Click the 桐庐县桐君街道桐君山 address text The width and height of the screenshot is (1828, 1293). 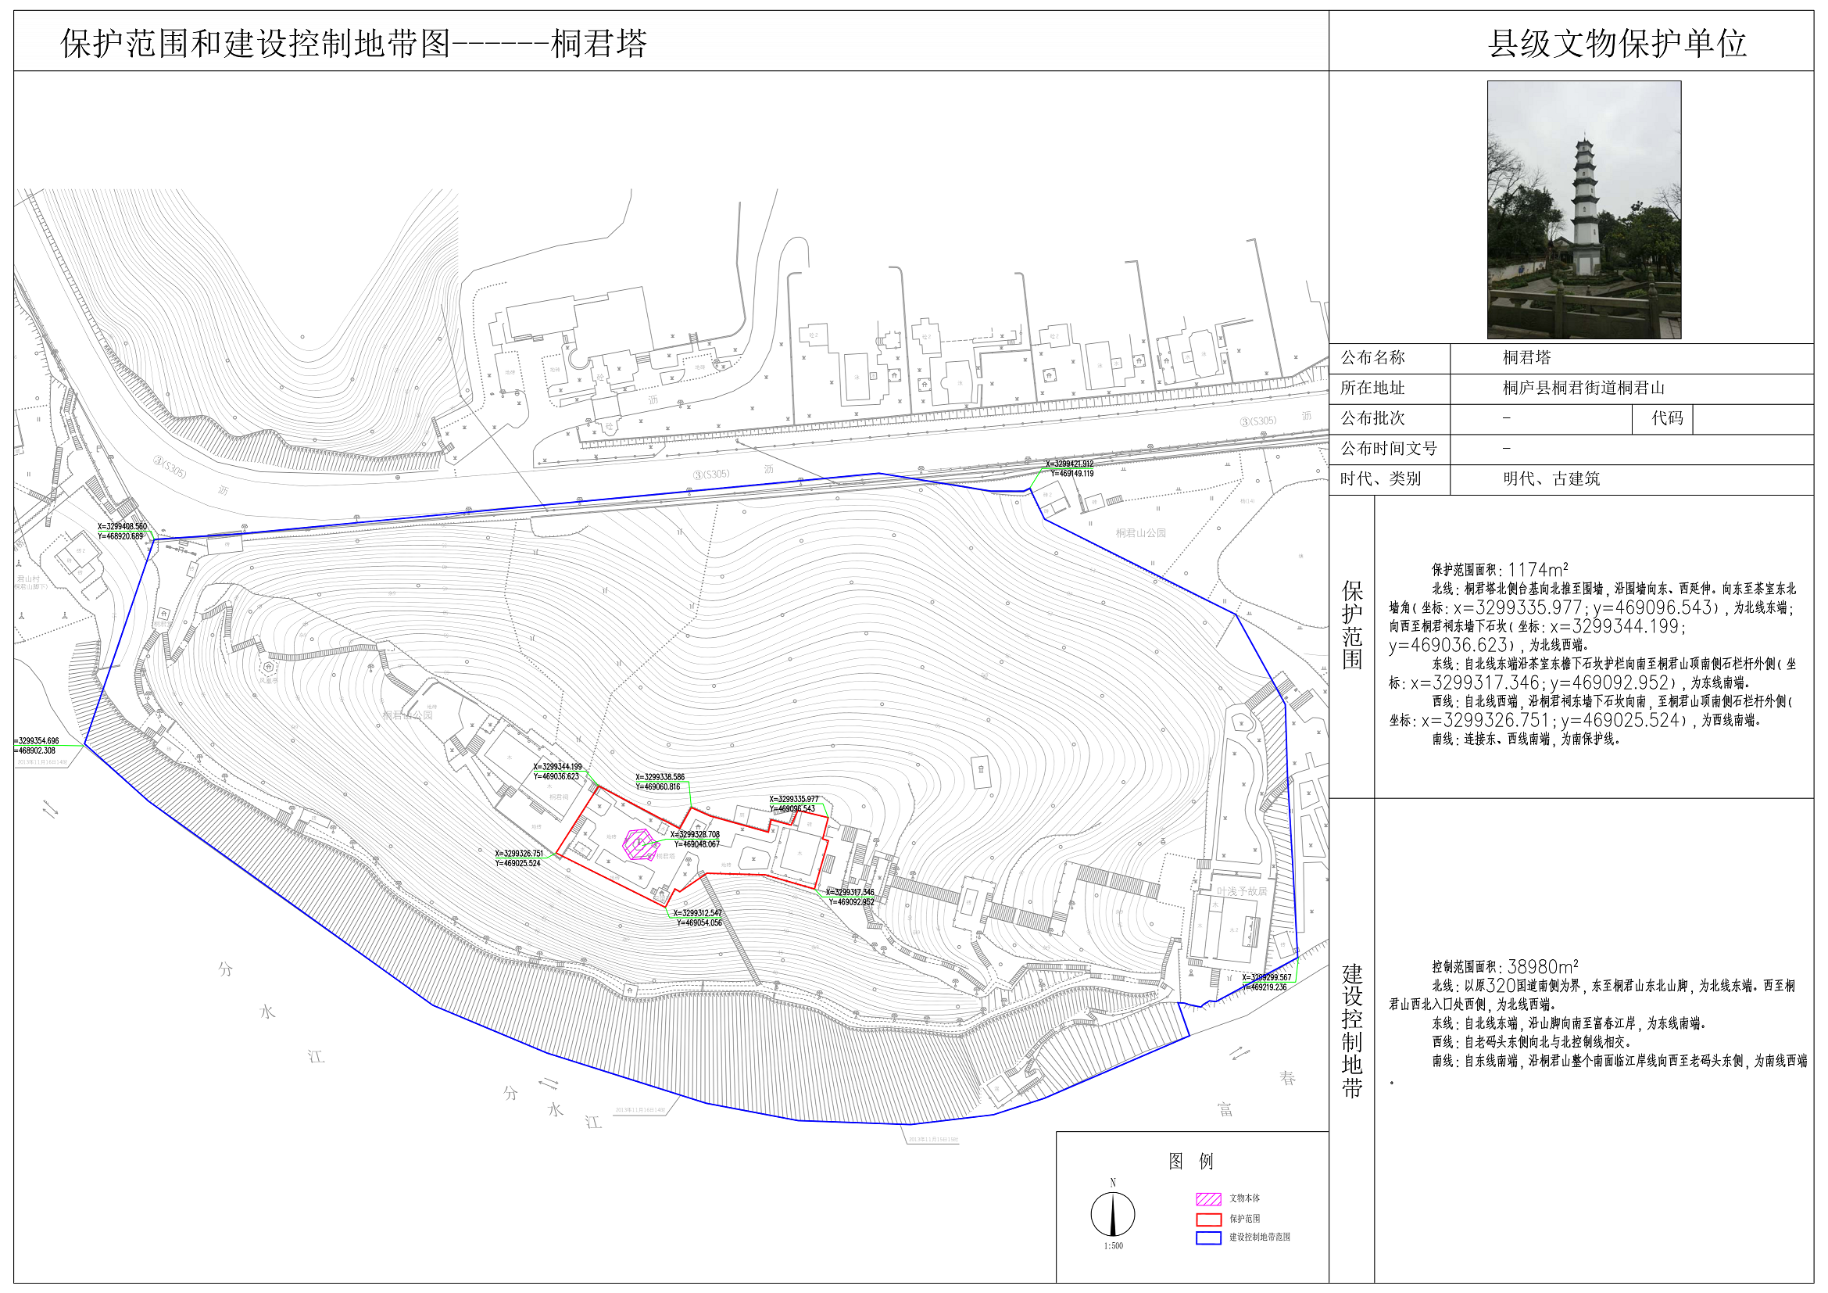coord(1583,388)
